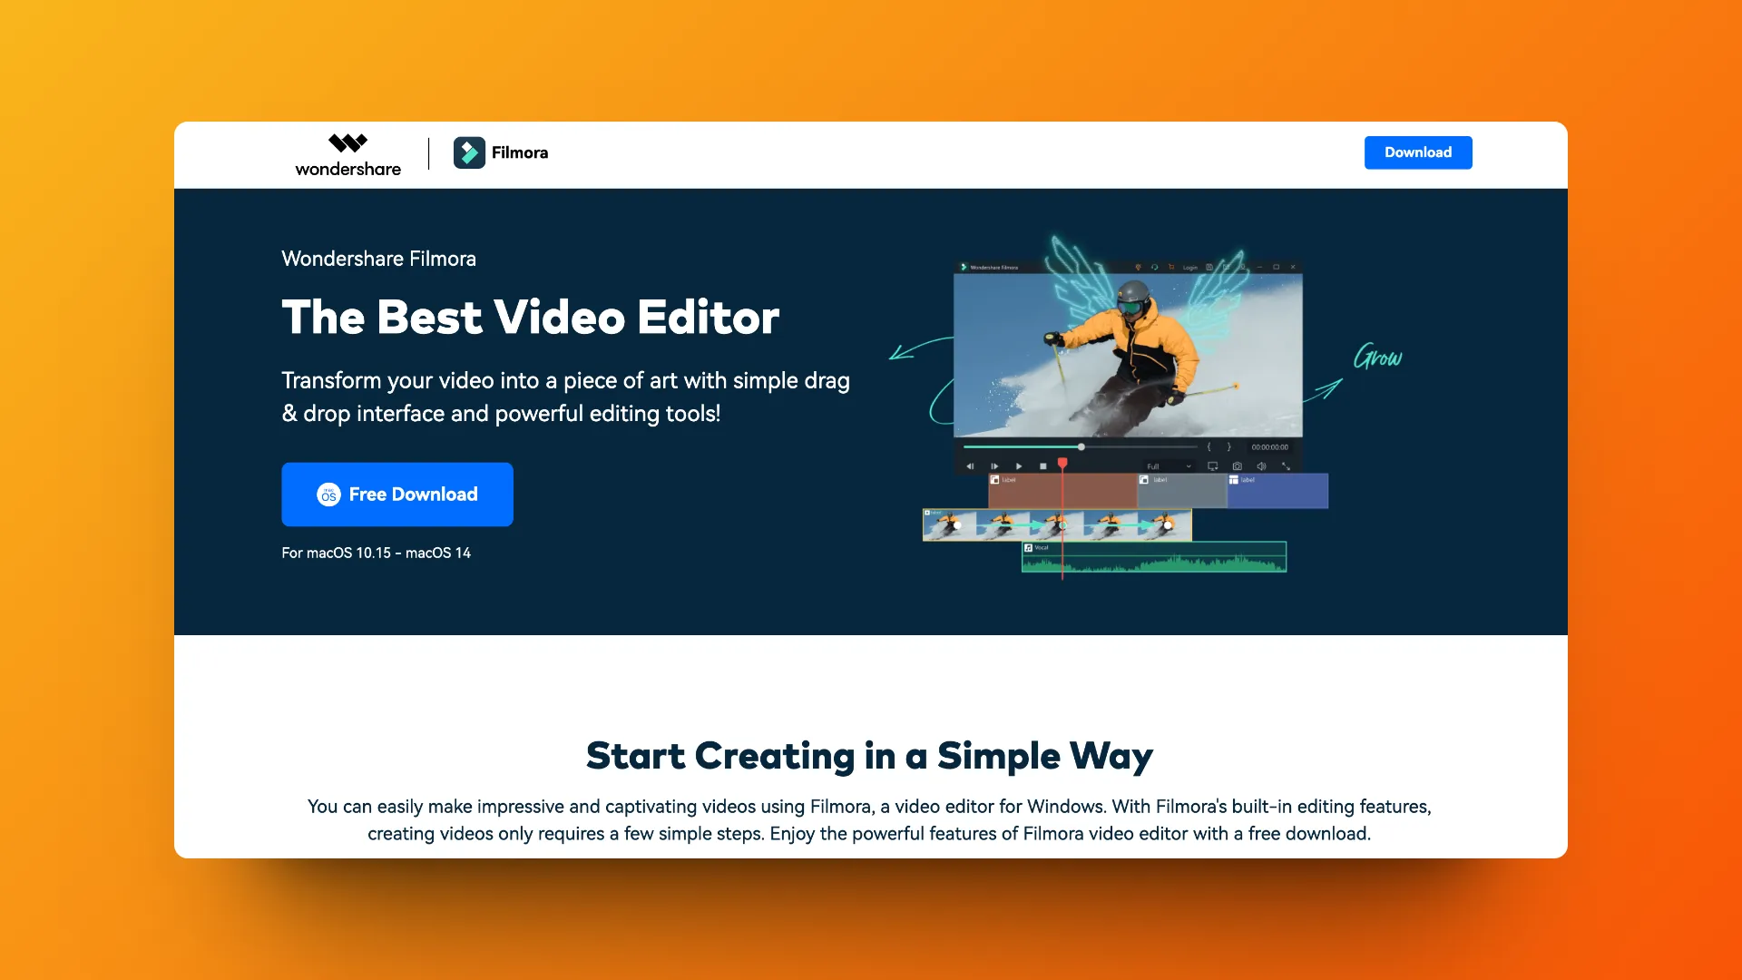Click the Free Download button

pyautogui.click(x=397, y=495)
